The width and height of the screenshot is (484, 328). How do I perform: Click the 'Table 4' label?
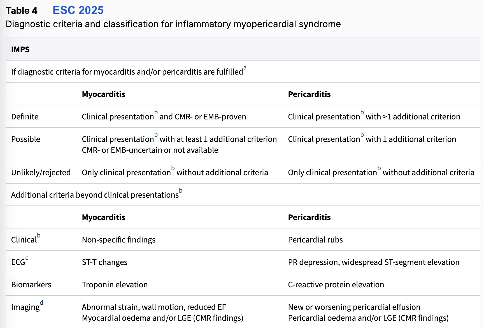[x=22, y=11]
